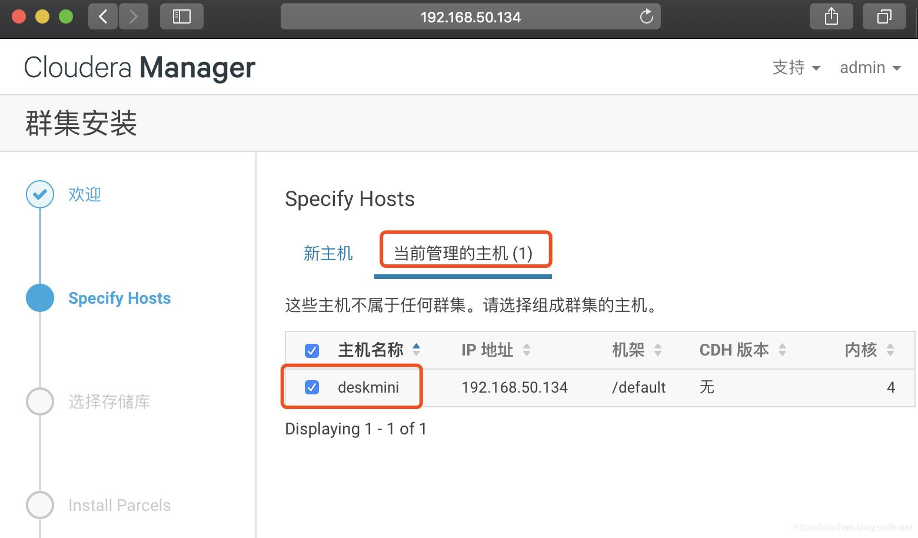
Task: Sort the table by 内核
Action: [869, 350]
